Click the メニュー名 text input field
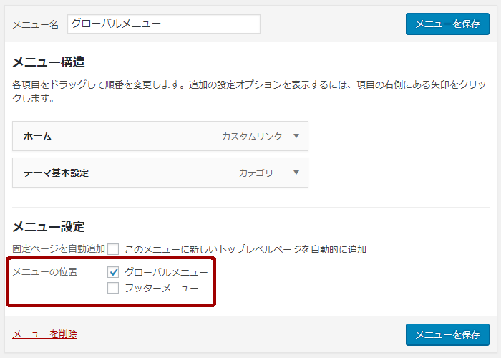Viewport: 501px width, 358px height. tap(164, 24)
